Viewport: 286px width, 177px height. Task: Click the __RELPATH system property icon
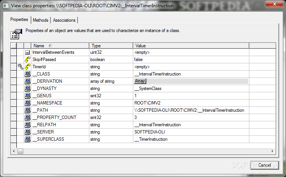coord(27,125)
